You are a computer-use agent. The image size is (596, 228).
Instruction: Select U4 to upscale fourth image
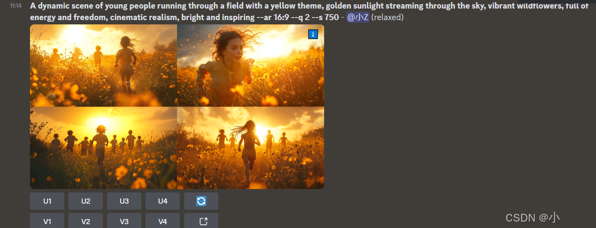point(163,201)
